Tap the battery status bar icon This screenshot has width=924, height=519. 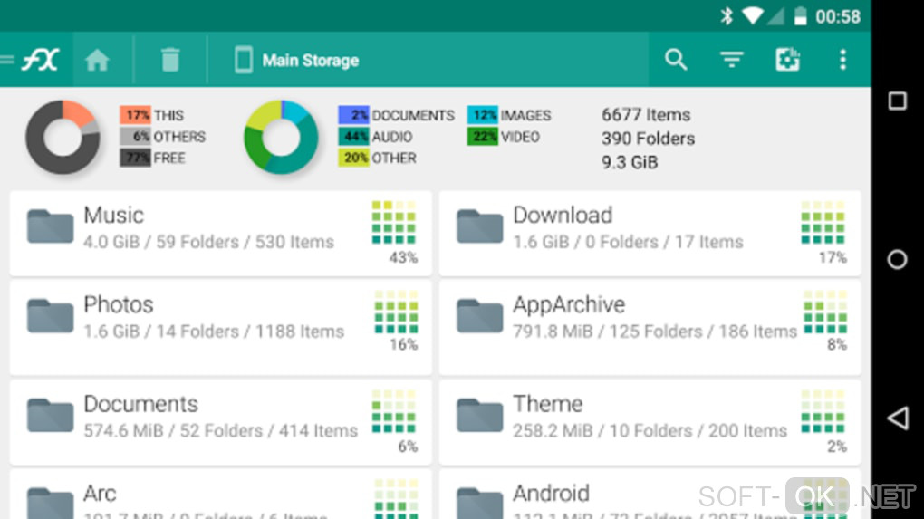[x=800, y=16]
